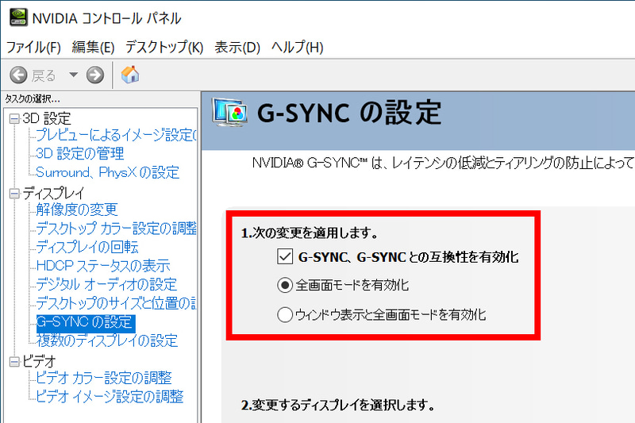Click the ビデオ category label
Image resolution: width=635 pixels, height=423 pixels.
[x=38, y=361]
